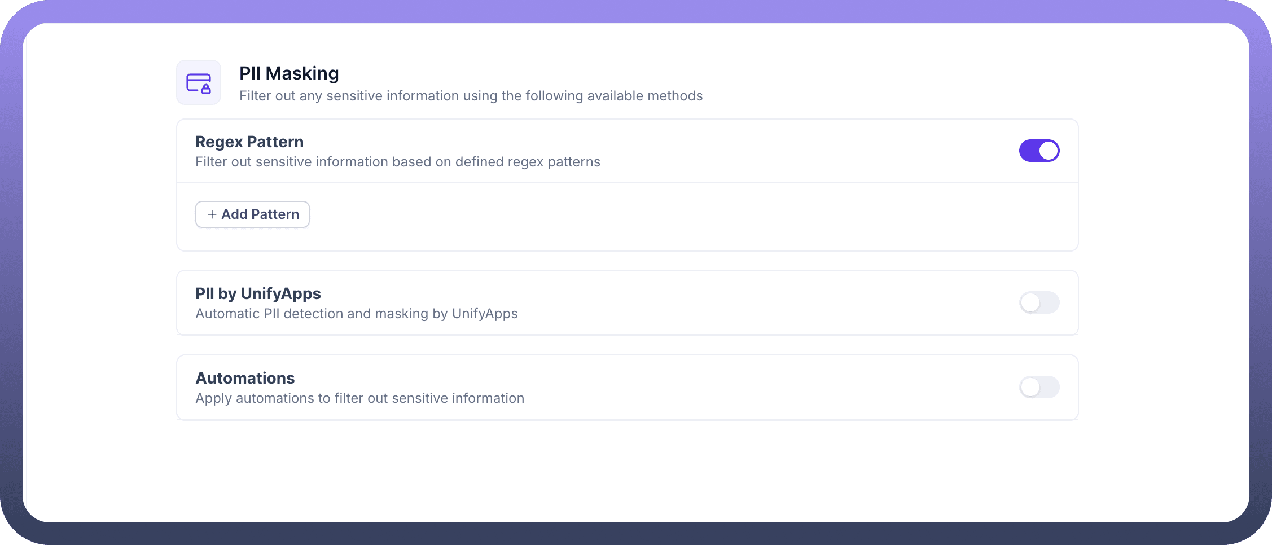Click the Apply automations description text
Screen dimensions: 1272x545
click(359, 398)
